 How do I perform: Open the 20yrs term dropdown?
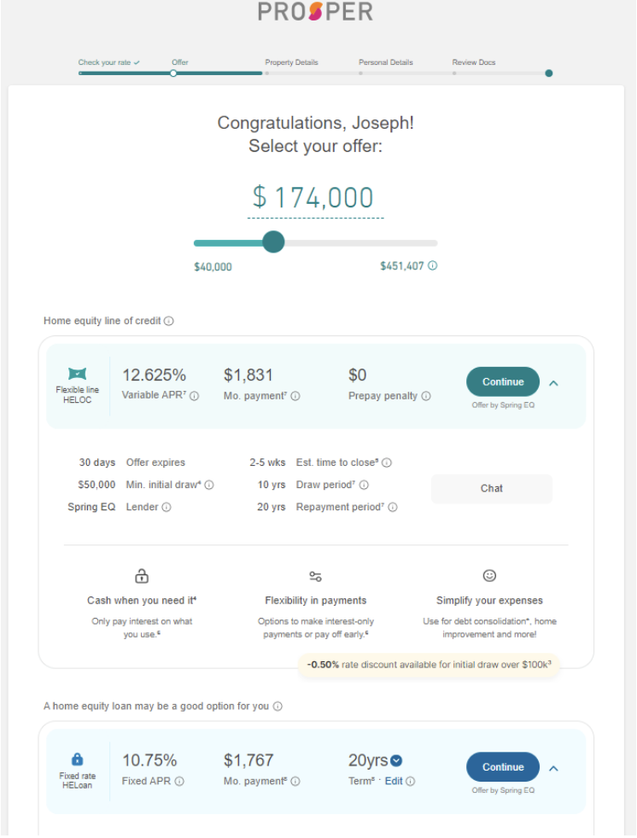point(396,760)
